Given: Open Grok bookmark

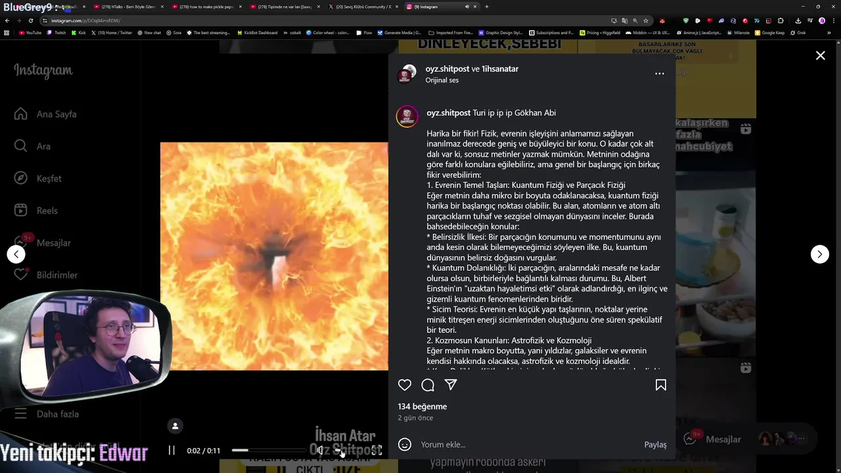Looking at the screenshot, I should tap(798, 32).
